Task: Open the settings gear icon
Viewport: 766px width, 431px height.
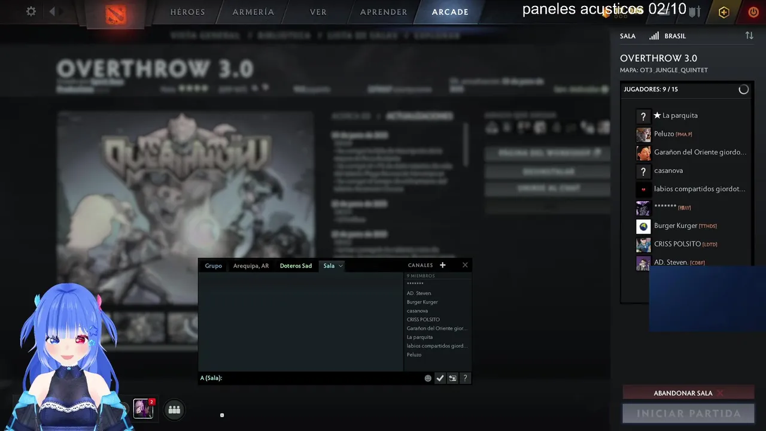Action: coord(31,11)
